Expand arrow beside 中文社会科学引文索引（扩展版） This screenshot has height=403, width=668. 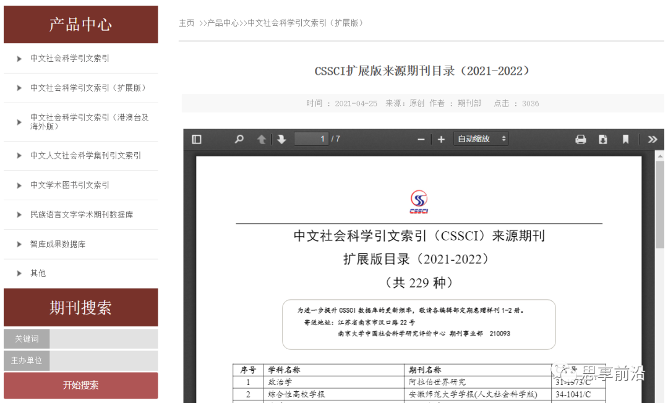point(19,88)
